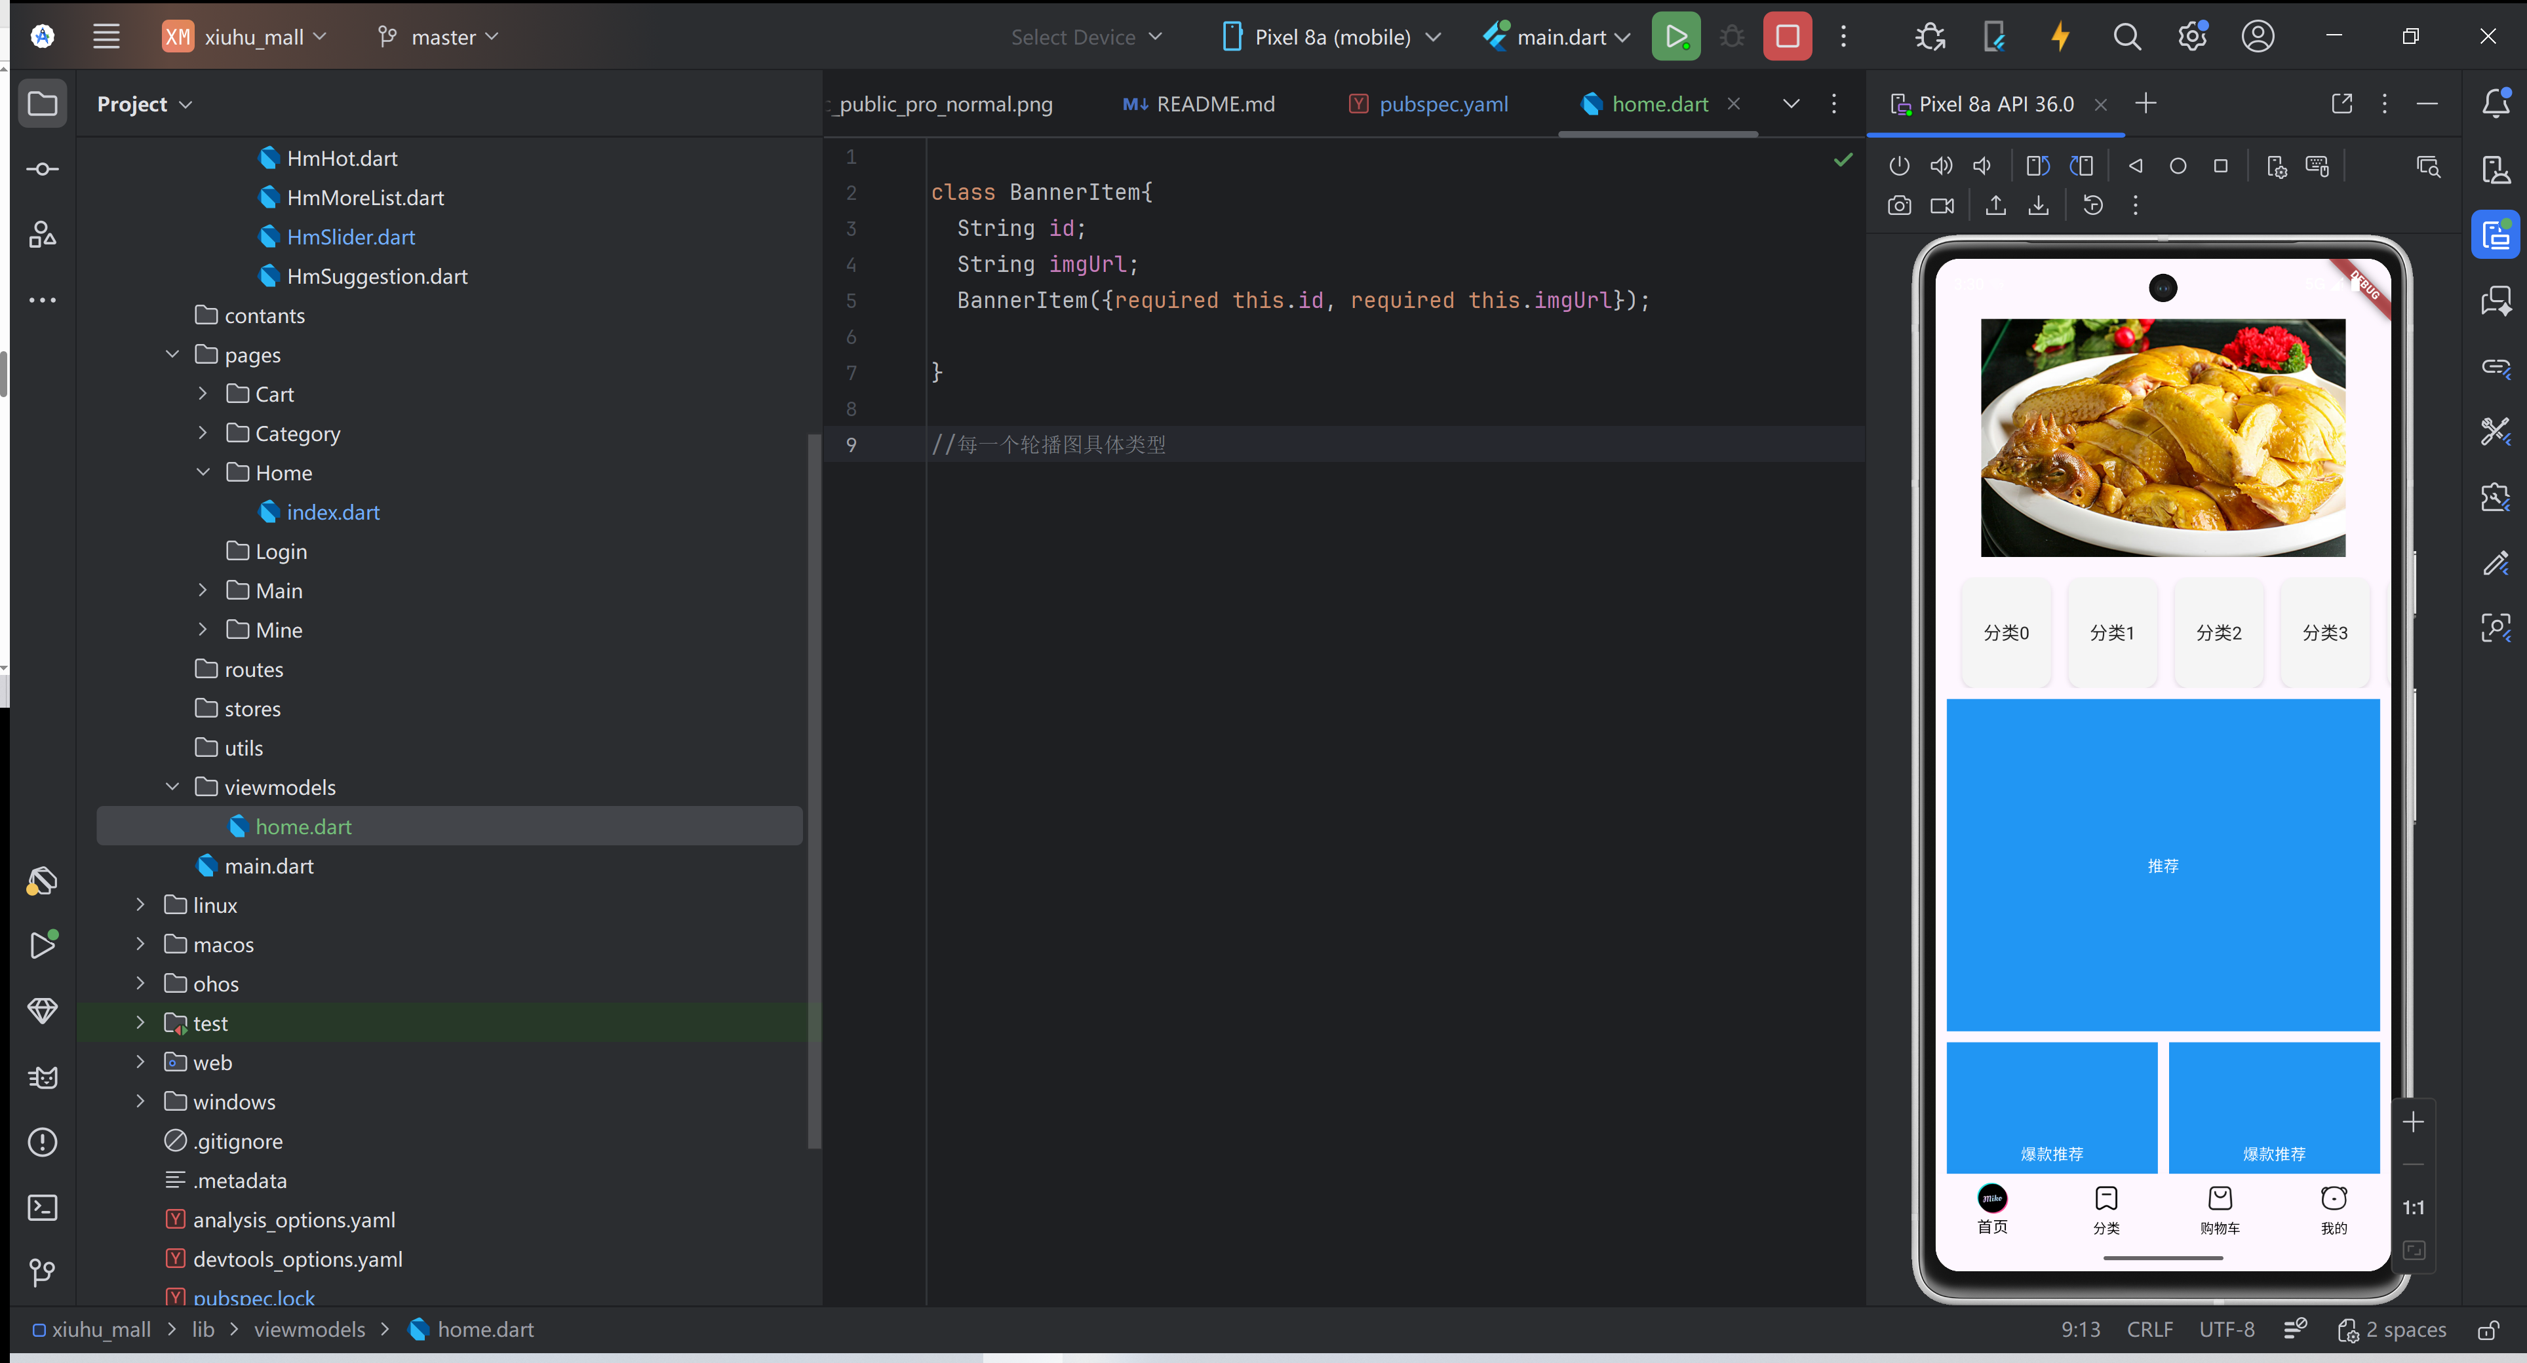Open the Terminal tool window

click(x=42, y=1207)
